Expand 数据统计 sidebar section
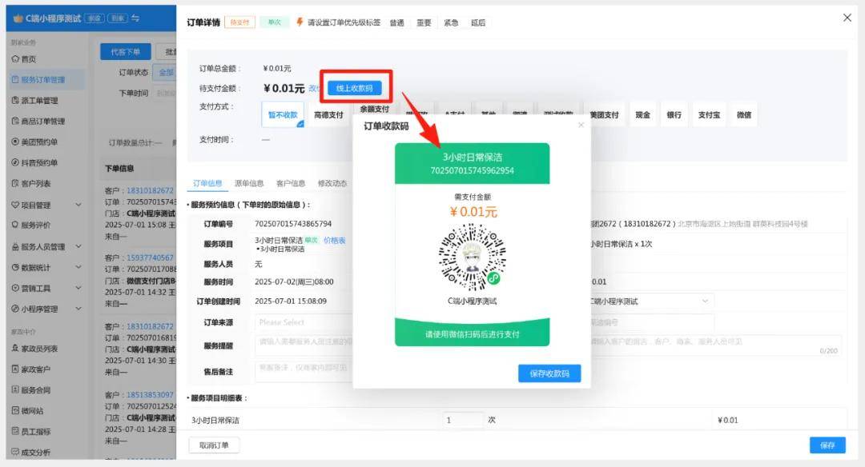 (x=78, y=268)
